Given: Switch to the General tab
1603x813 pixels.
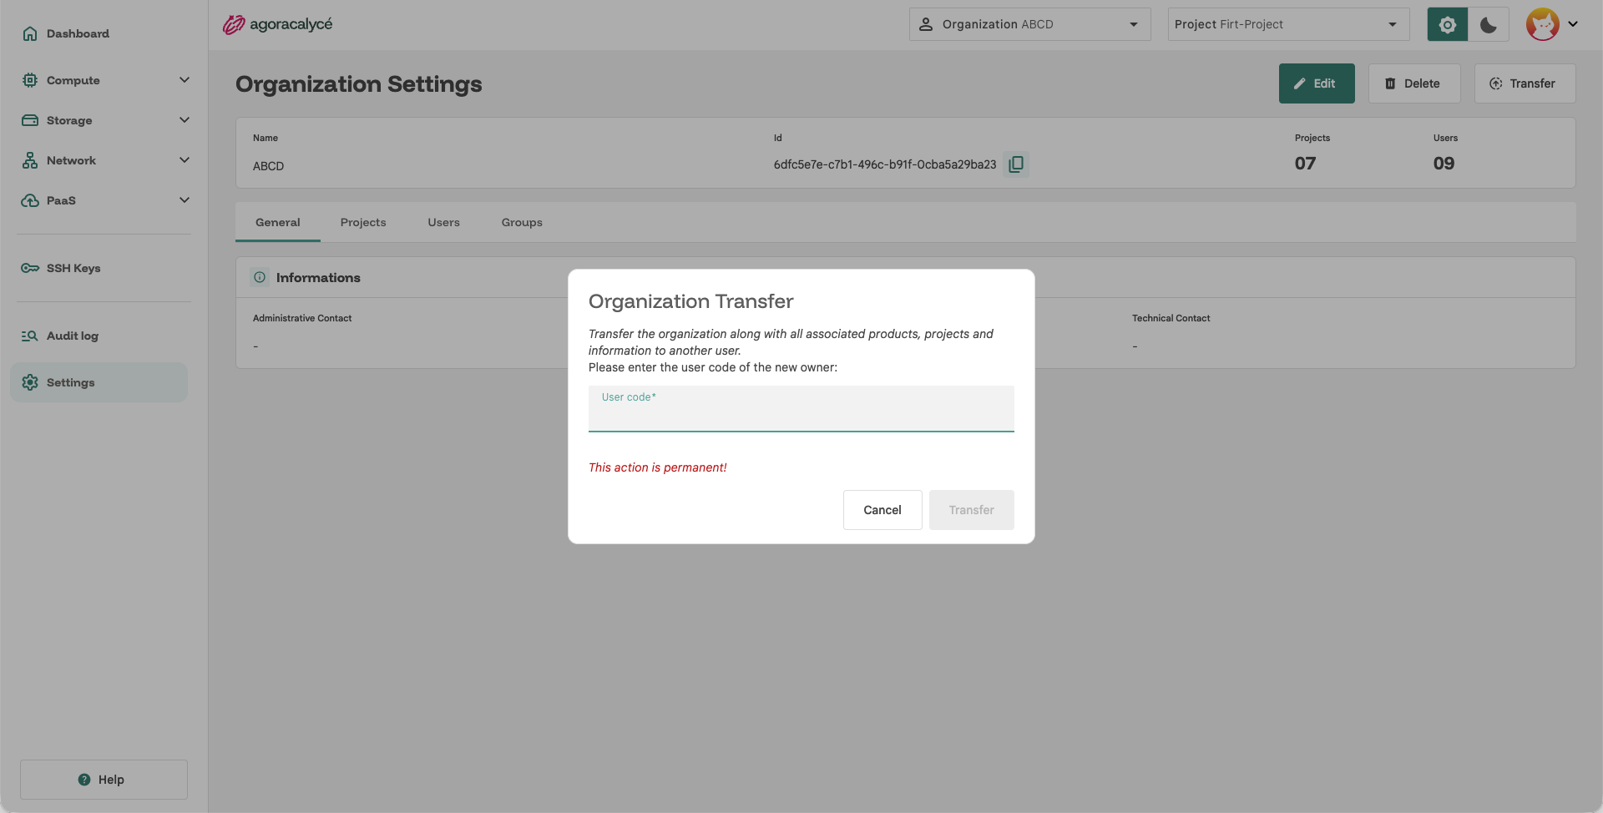Looking at the screenshot, I should (278, 222).
